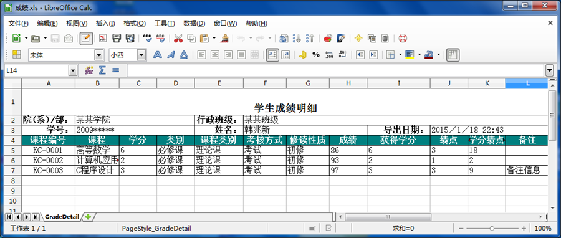
Task: Open the Borders dropdown arrow
Action: point(400,55)
